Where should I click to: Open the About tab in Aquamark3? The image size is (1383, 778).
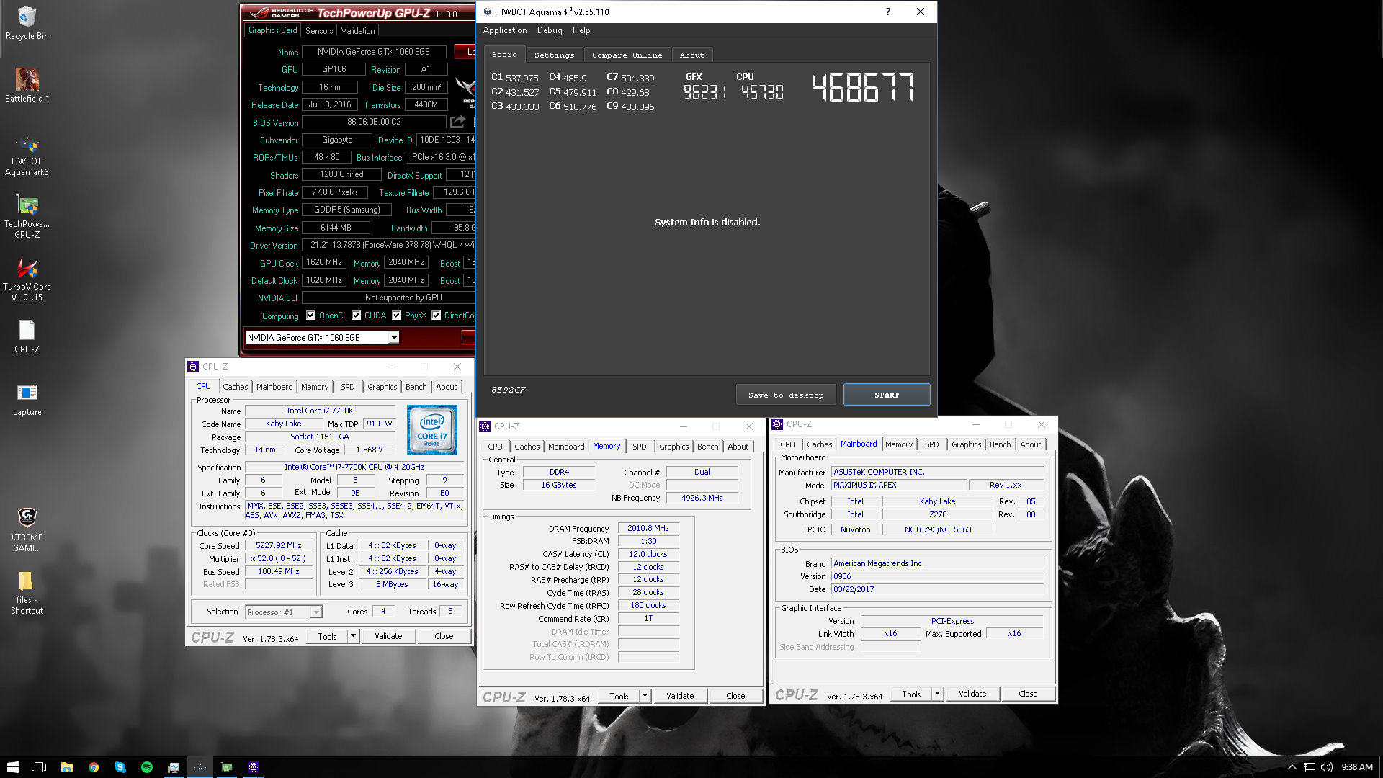tap(691, 55)
